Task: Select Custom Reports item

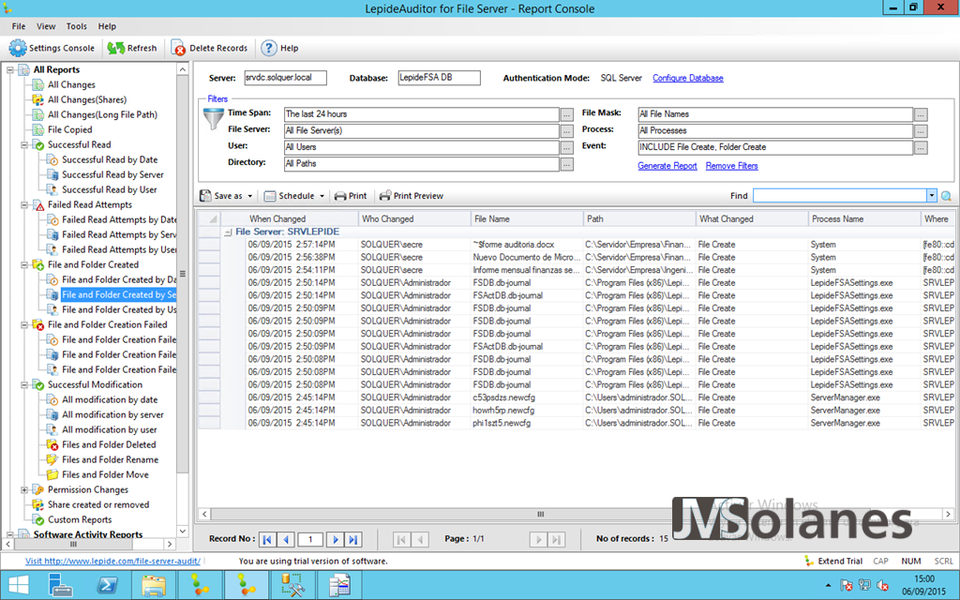Action: [x=80, y=519]
